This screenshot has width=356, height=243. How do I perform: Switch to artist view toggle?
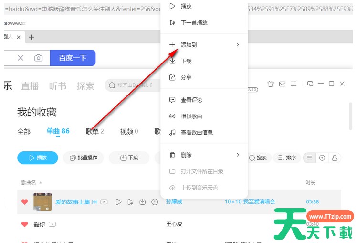pos(335,158)
